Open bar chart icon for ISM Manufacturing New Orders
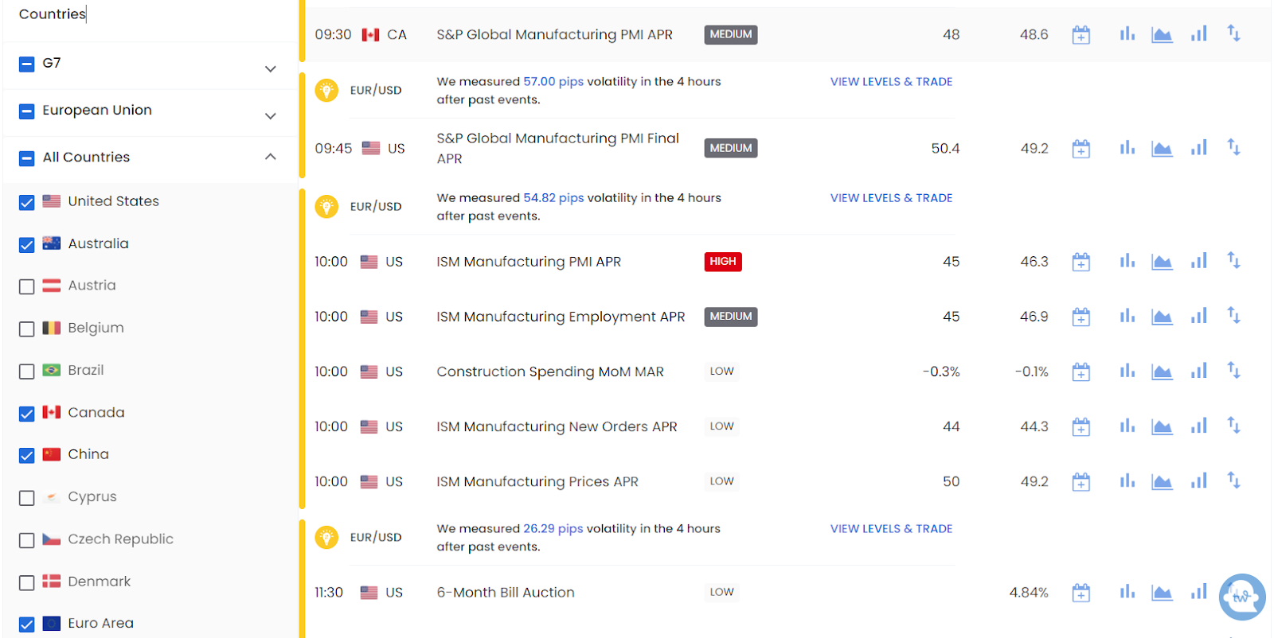Image resolution: width=1274 pixels, height=638 pixels. [x=1127, y=426]
